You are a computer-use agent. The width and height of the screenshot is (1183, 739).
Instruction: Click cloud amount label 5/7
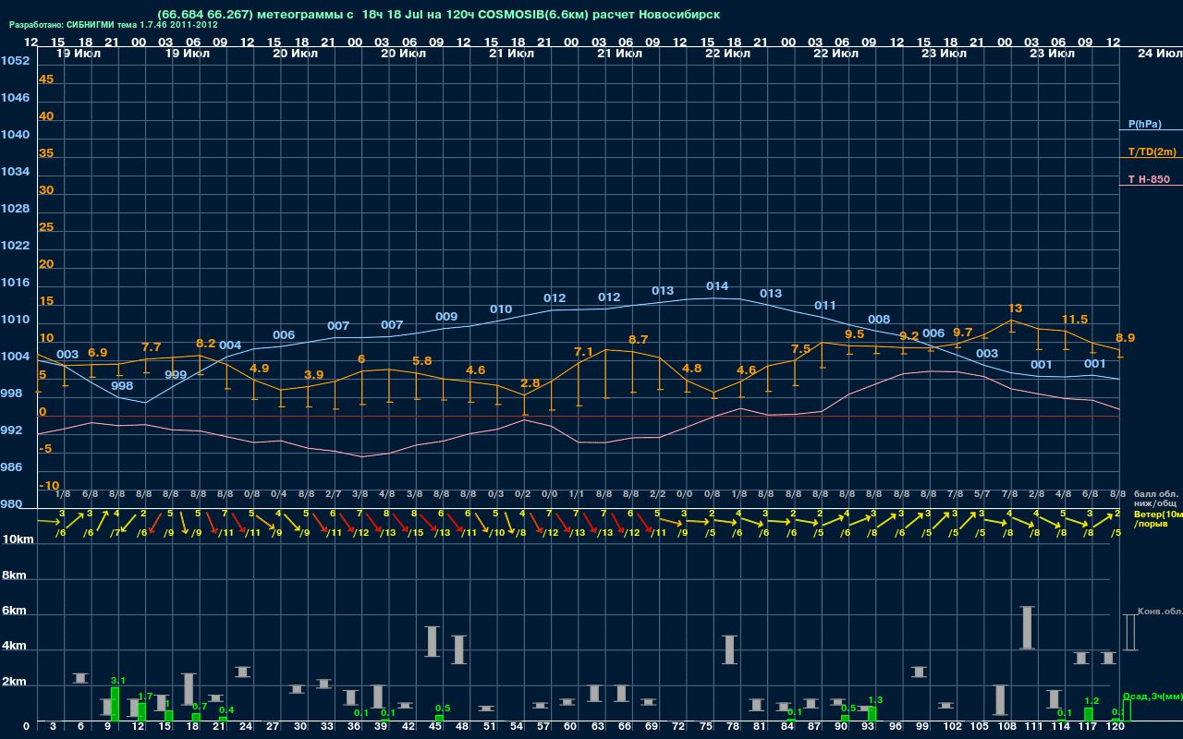click(982, 494)
